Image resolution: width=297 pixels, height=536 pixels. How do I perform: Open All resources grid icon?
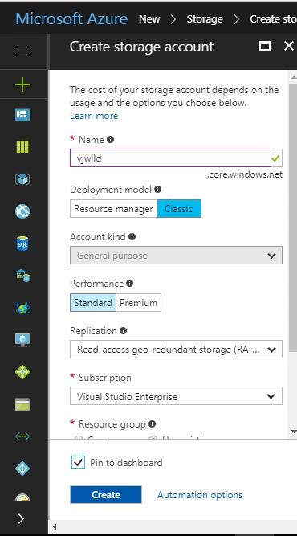(22, 147)
